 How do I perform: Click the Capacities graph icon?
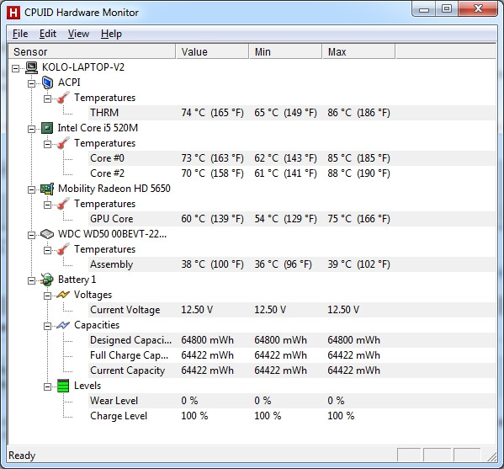pyautogui.click(x=63, y=325)
